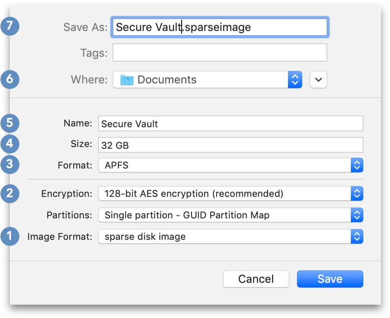Click the numbered callout badge 6

click(10, 79)
